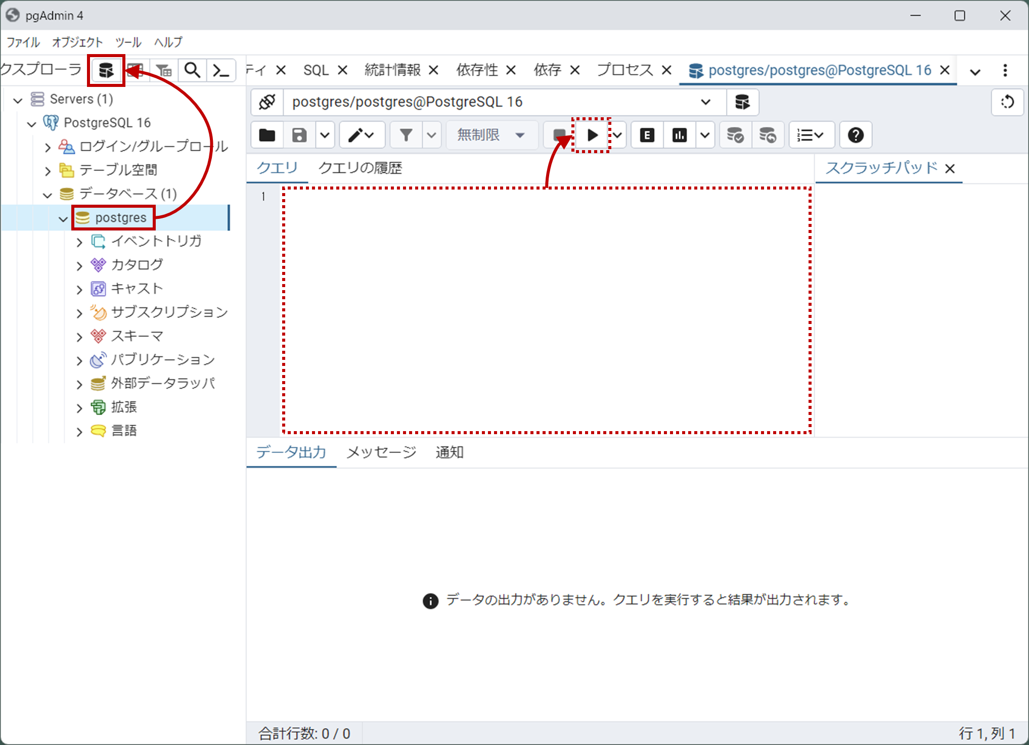Select the イベントトリガ tree item
Image resolution: width=1029 pixels, height=745 pixels.
(157, 241)
